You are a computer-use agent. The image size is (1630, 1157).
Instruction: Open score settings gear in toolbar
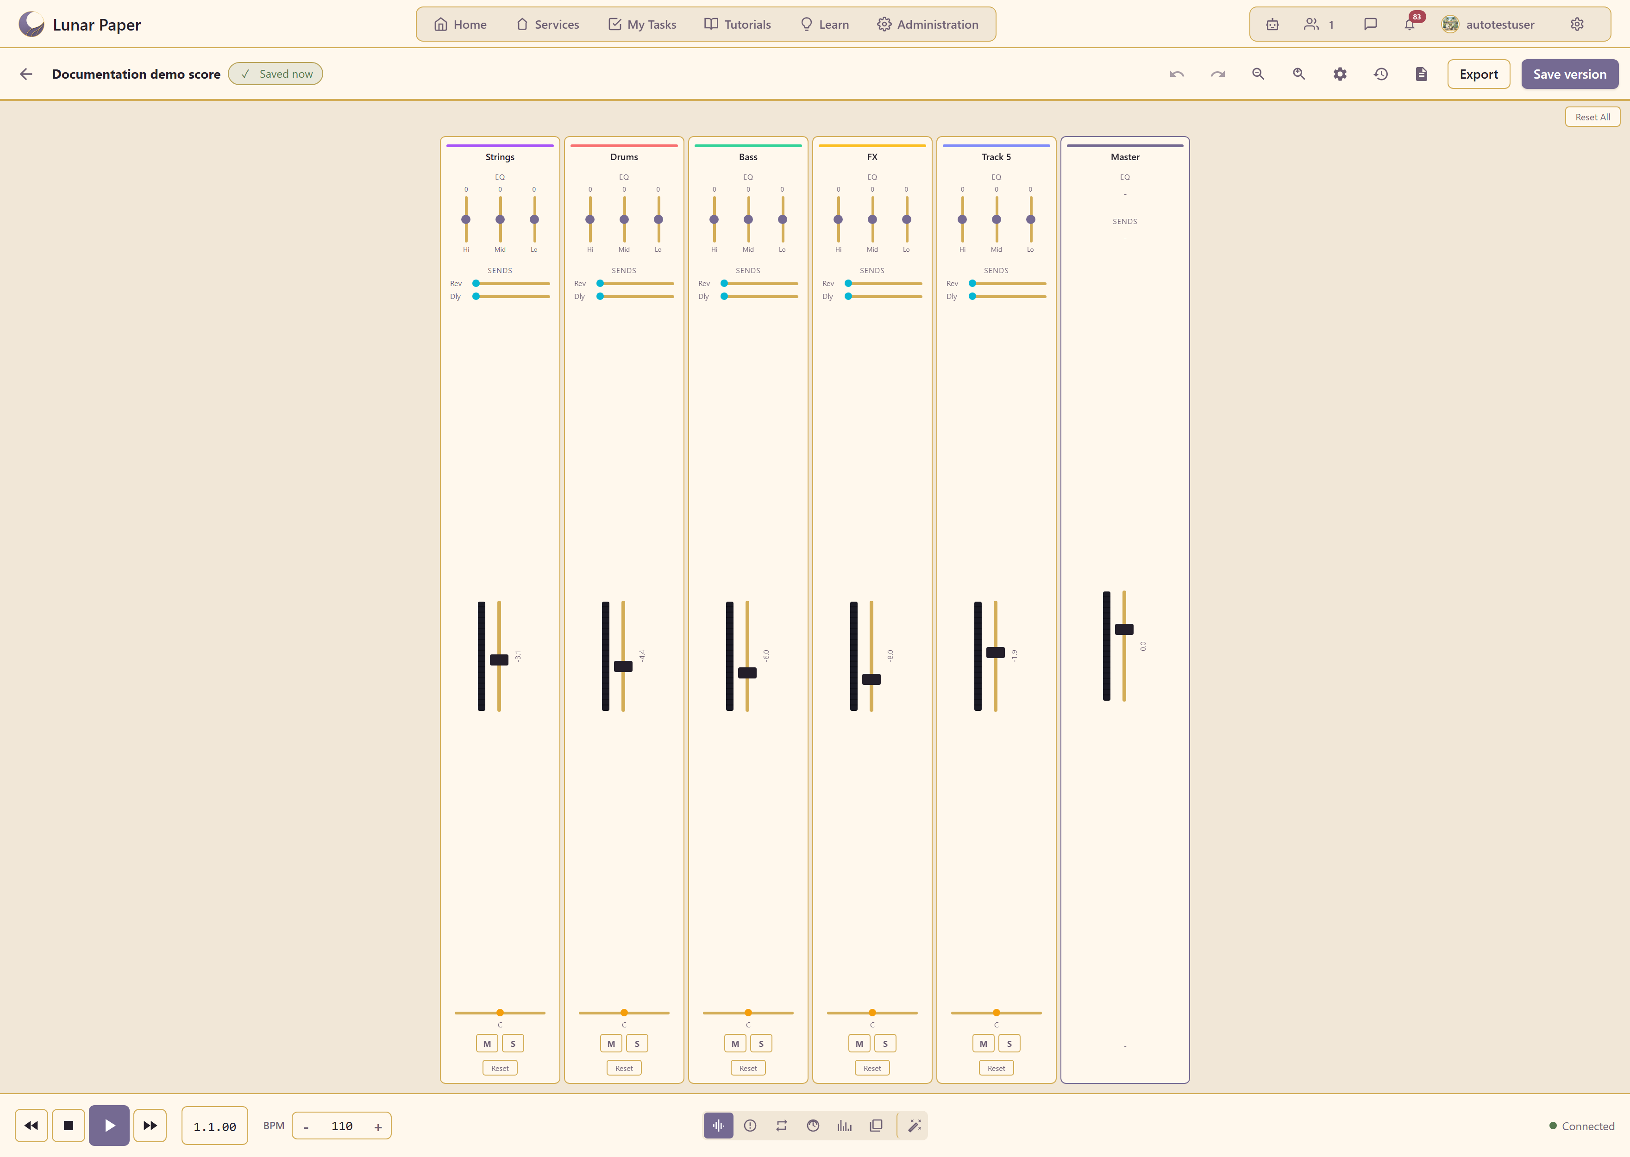(1340, 74)
